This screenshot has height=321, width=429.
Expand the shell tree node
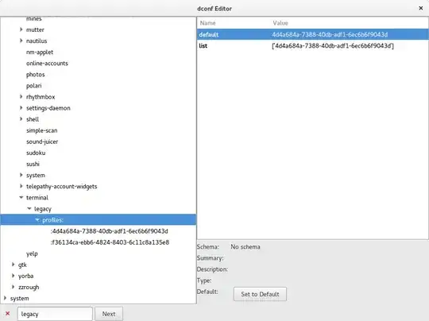tap(21, 118)
